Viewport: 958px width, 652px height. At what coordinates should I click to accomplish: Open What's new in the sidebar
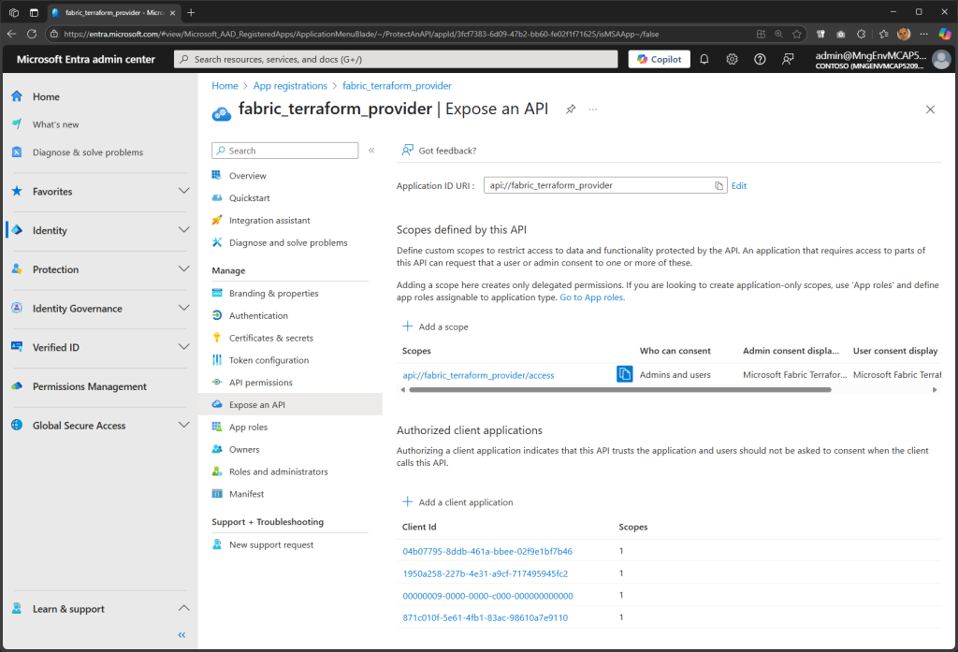click(56, 123)
